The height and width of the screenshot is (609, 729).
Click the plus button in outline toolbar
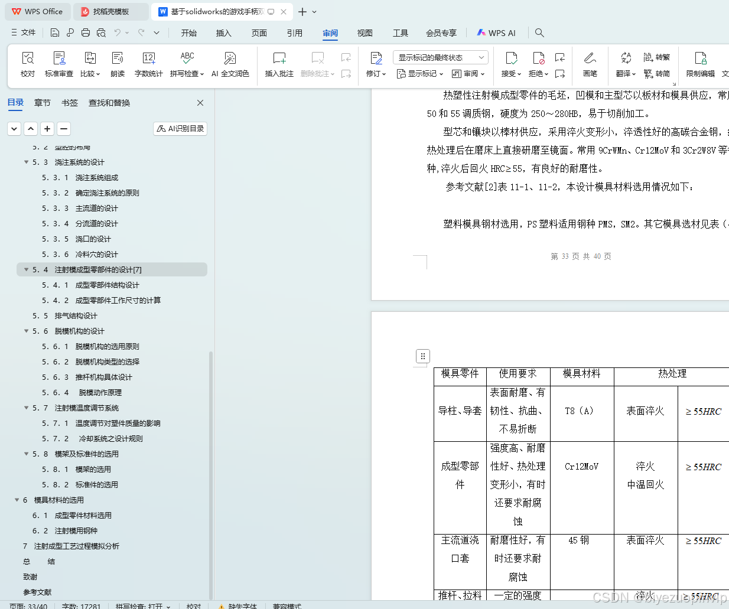point(47,128)
